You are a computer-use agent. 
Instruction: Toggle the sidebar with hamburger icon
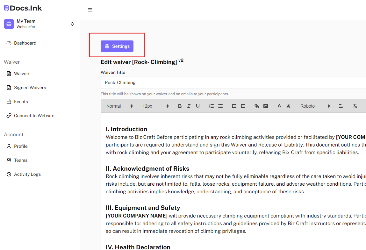point(90,10)
